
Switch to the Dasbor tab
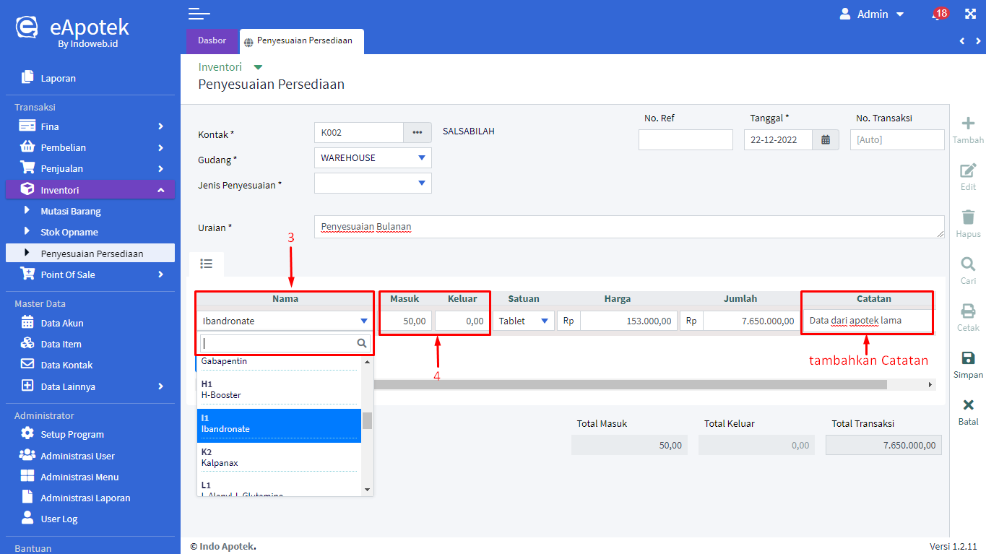pyautogui.click(x=212, y=41)
